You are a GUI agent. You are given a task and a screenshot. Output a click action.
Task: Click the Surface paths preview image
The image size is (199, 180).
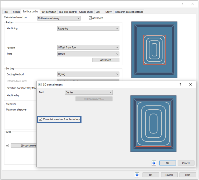pos(154,50)
